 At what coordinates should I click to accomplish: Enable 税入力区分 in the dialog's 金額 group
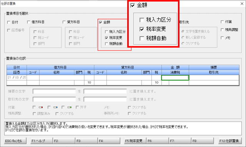[x=106, y=32]
